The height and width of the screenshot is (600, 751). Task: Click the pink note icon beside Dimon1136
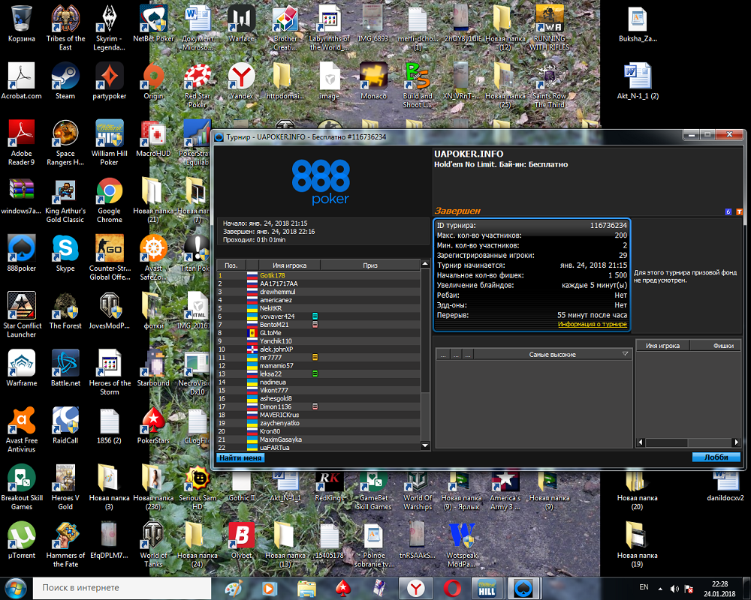315,406
